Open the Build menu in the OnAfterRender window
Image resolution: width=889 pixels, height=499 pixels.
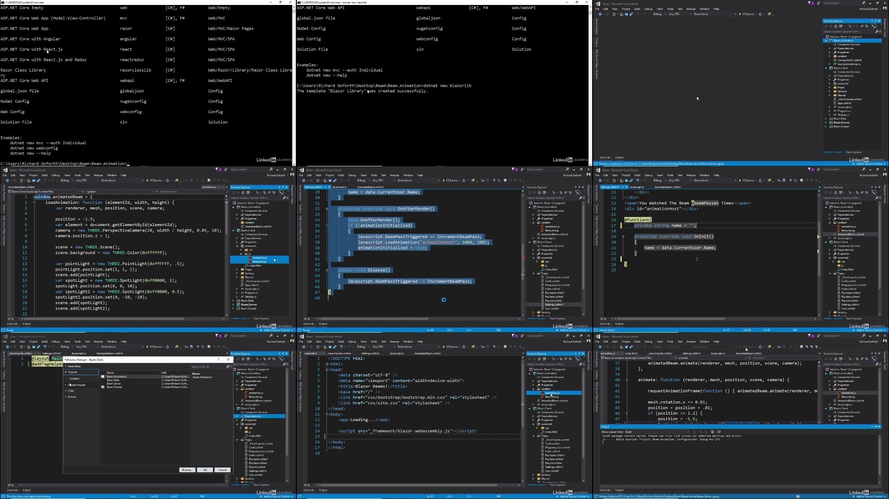coord(341,175)
